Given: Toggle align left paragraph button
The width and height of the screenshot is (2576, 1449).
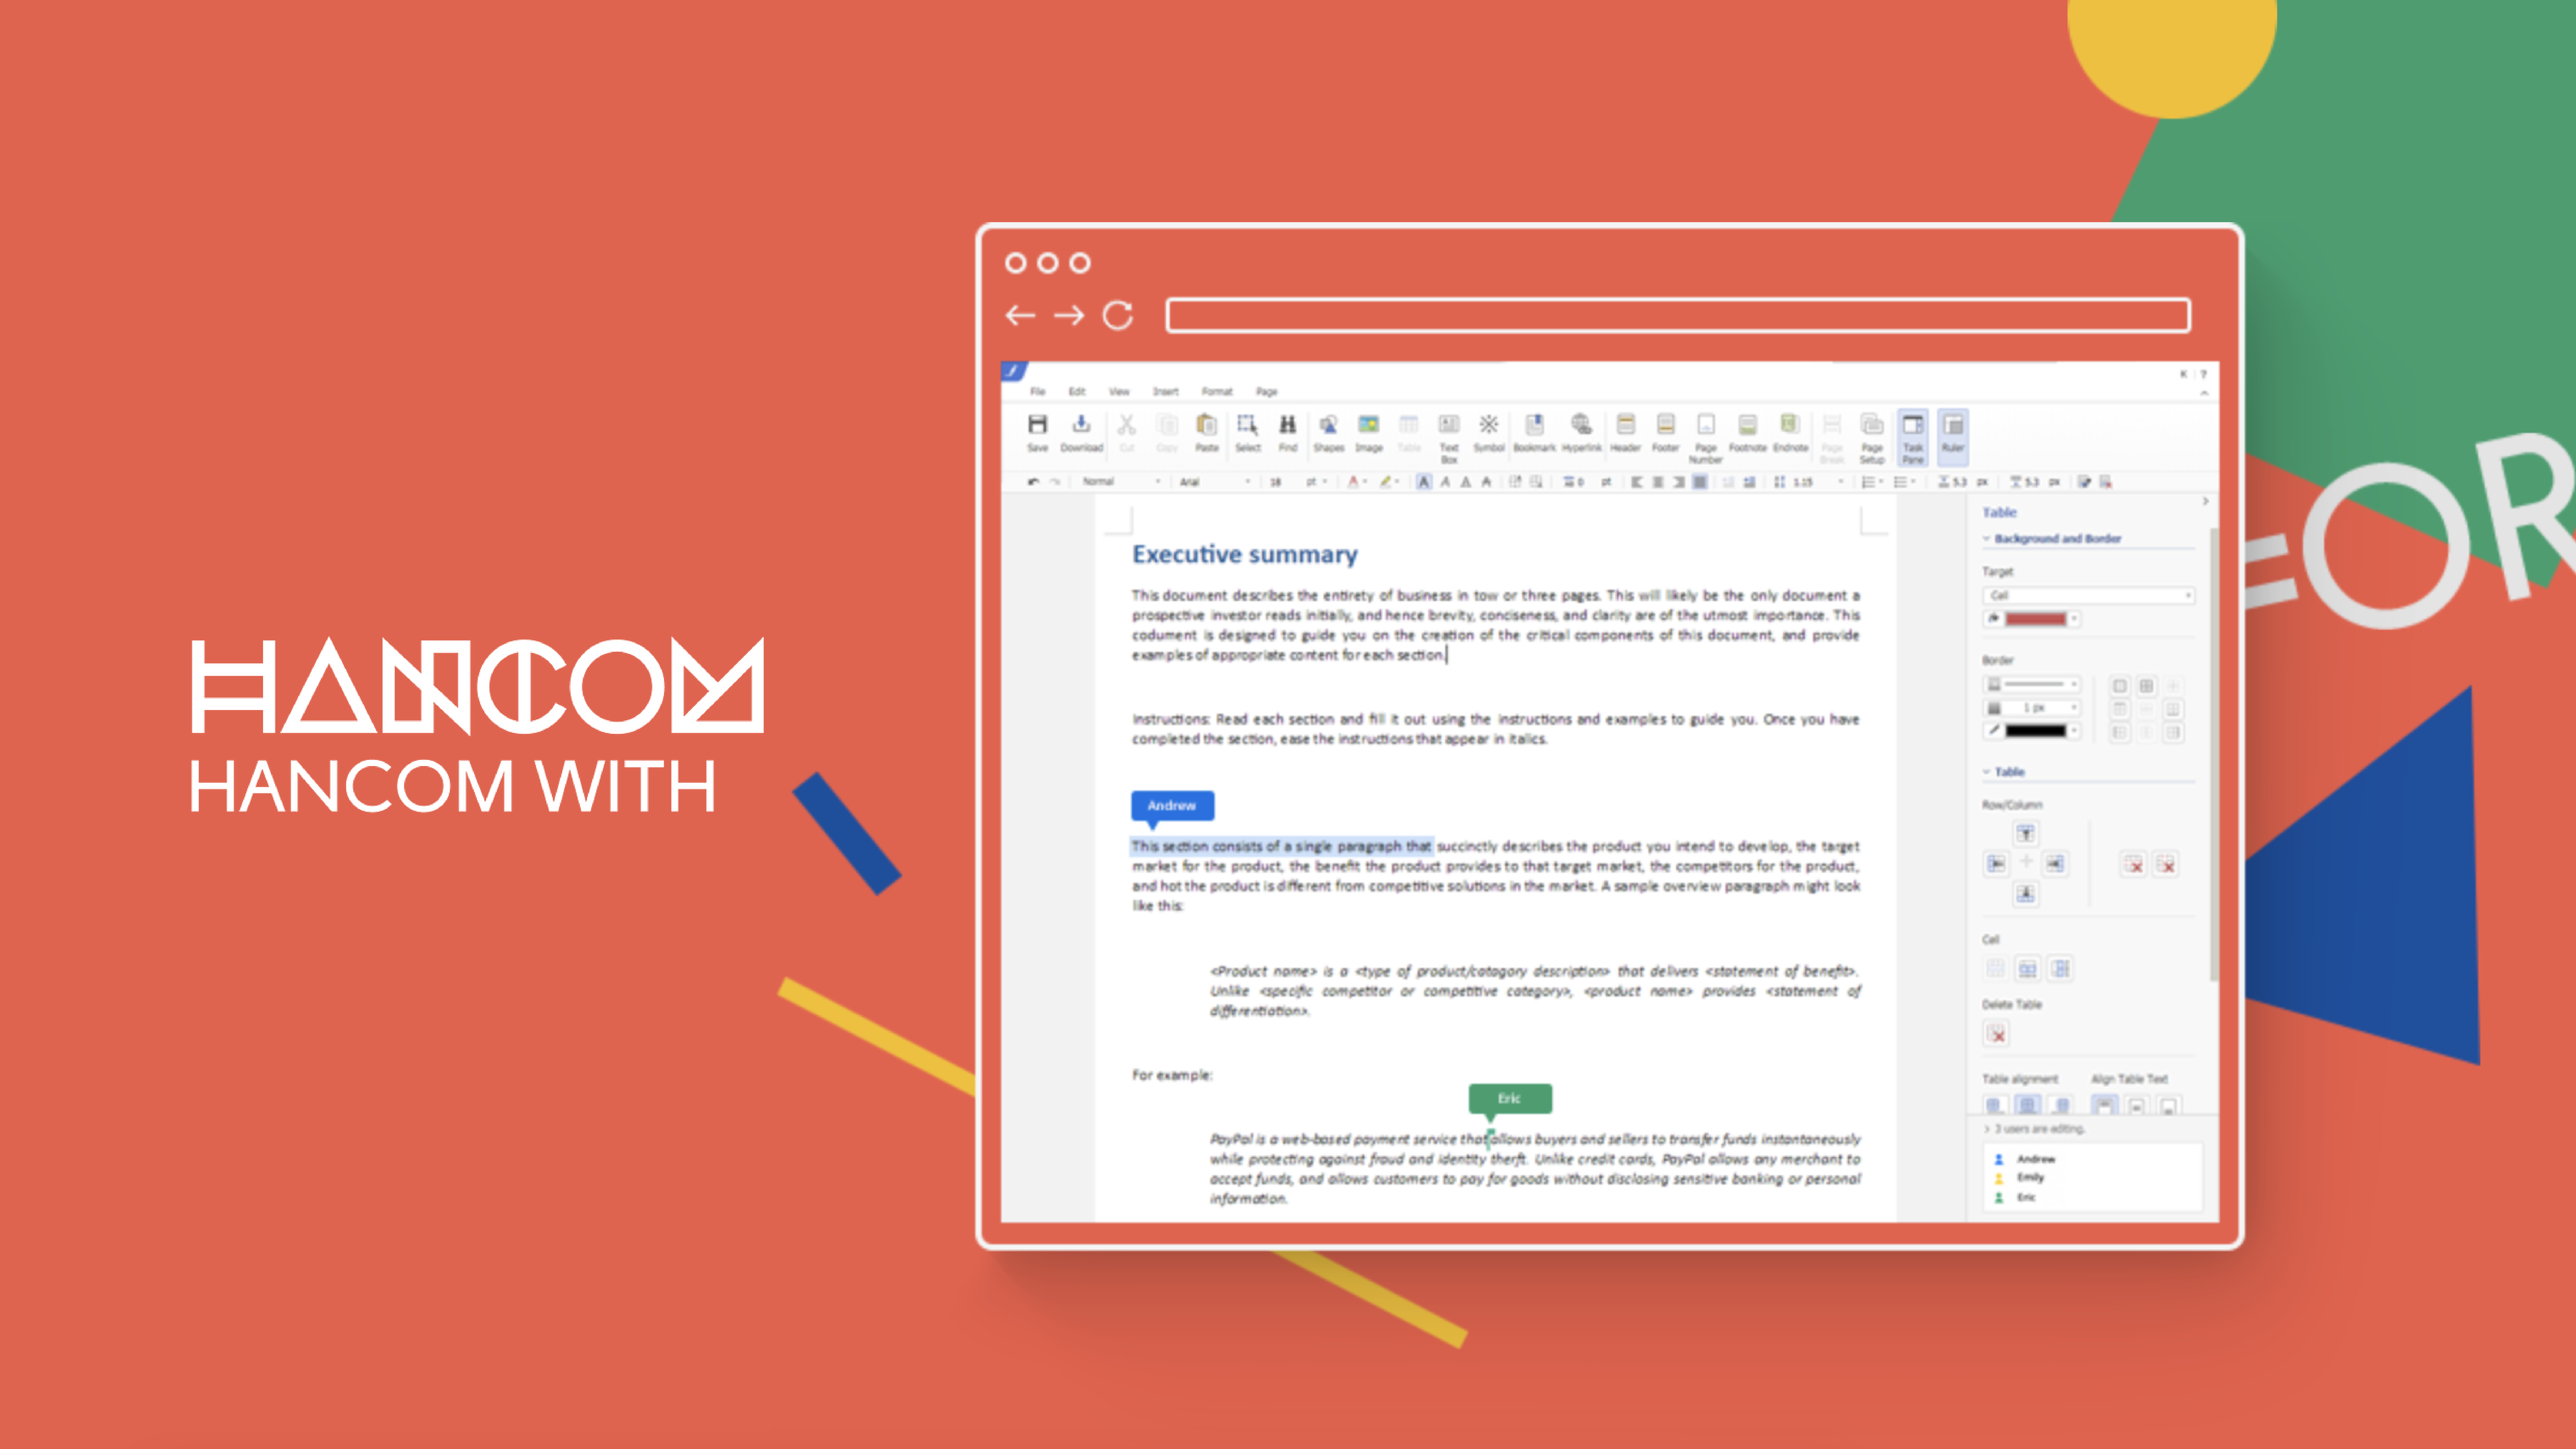Looking at the screenshot, I should point(1637,482).
